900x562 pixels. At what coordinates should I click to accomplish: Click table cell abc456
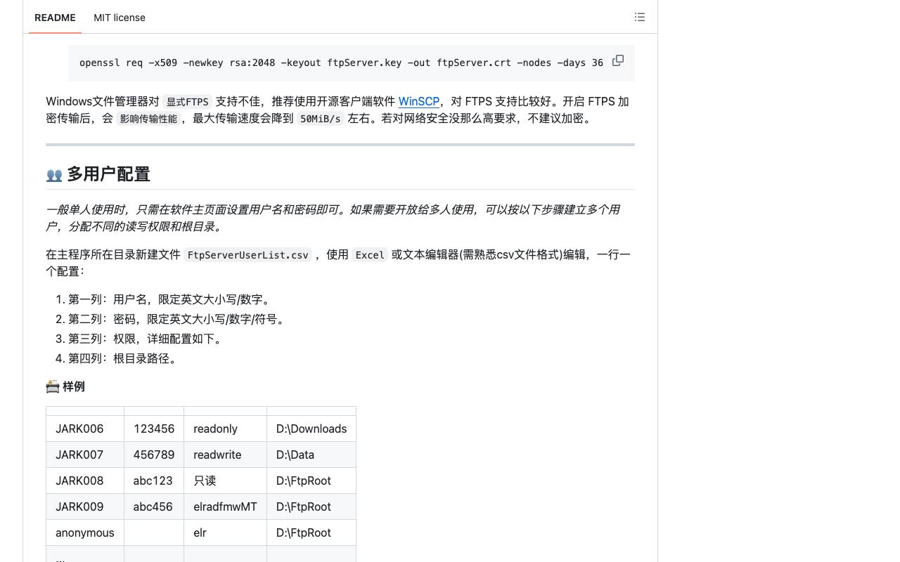(x=154, y=507)
